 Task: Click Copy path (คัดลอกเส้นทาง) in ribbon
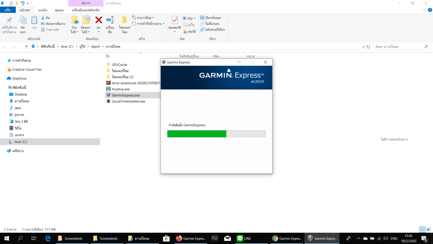pyautogui.click(x=53, y=24)
